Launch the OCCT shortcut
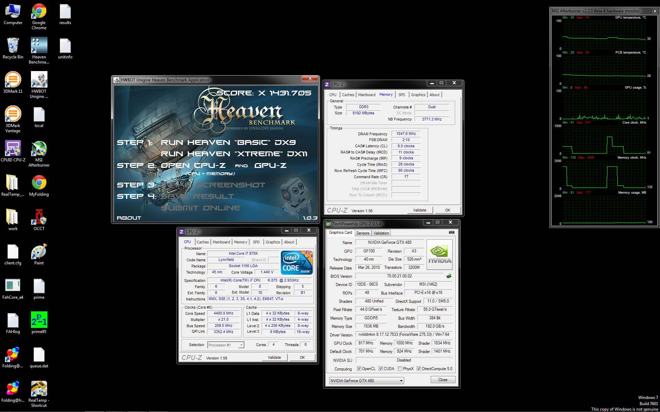This screenshot has height=412, width=660. coord(39,220)
